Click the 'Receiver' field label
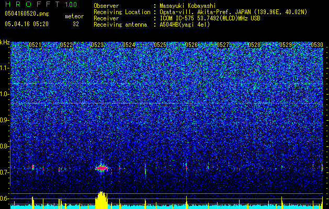329x209 pixels. [x=106, y=18]
